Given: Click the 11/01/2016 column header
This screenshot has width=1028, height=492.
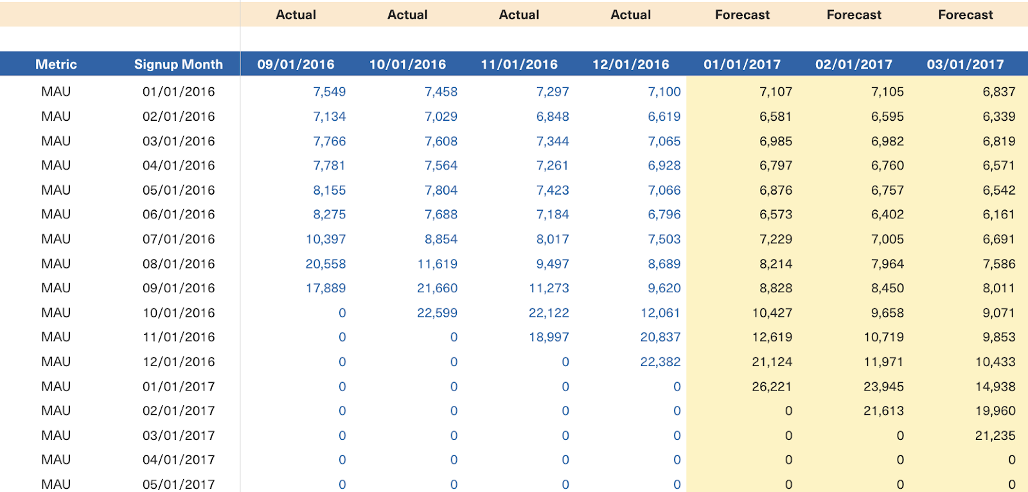Looking at the screenshot, I should pos(519,64).
